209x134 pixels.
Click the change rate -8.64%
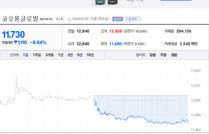tap(38, 42)
